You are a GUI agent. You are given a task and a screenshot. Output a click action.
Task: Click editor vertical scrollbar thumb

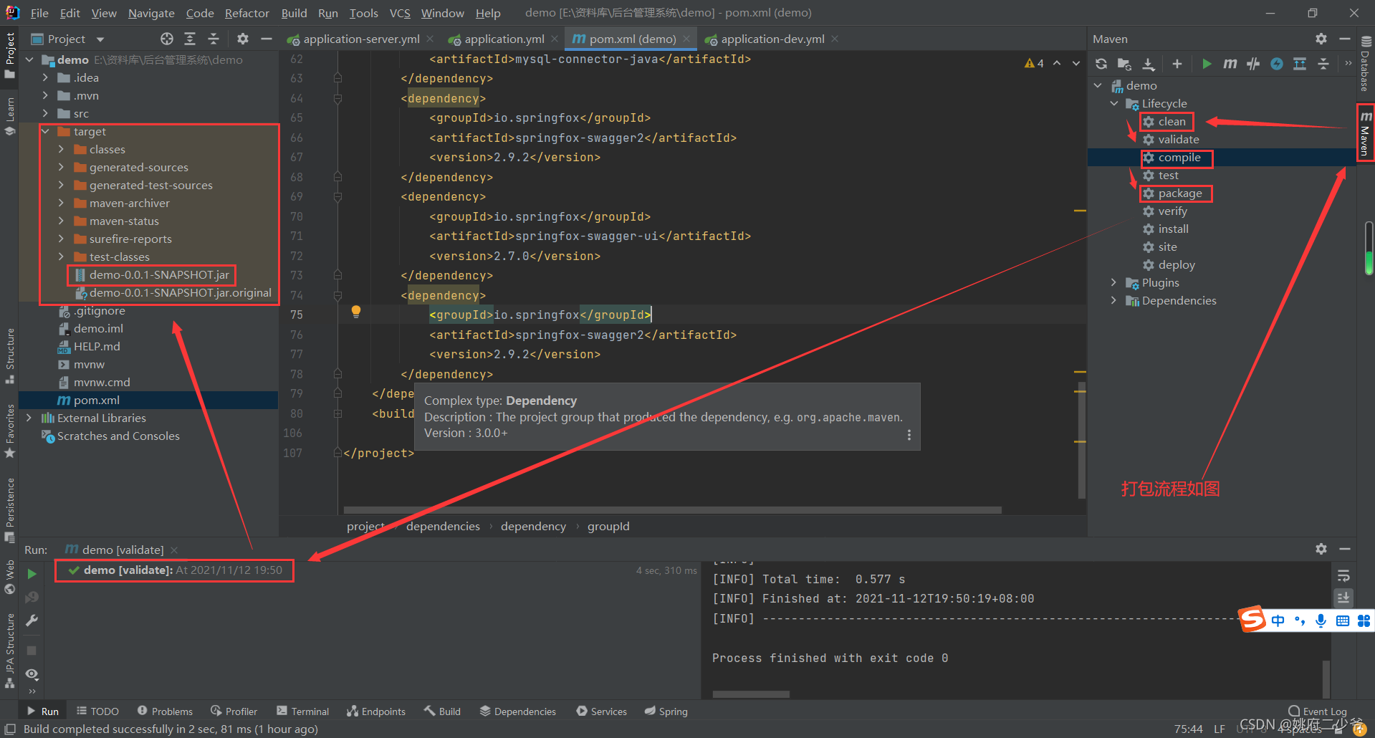tap(1081, 441)
